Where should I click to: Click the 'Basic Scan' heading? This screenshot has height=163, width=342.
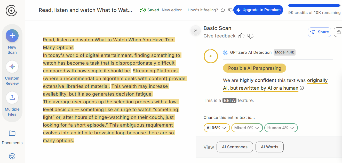(x=217, y=28)
